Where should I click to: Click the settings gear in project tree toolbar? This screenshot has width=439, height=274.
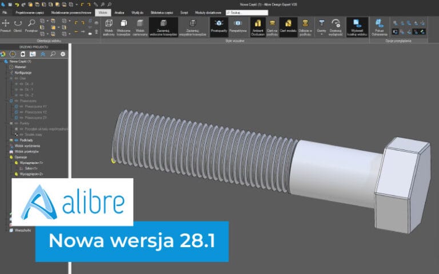63,54
